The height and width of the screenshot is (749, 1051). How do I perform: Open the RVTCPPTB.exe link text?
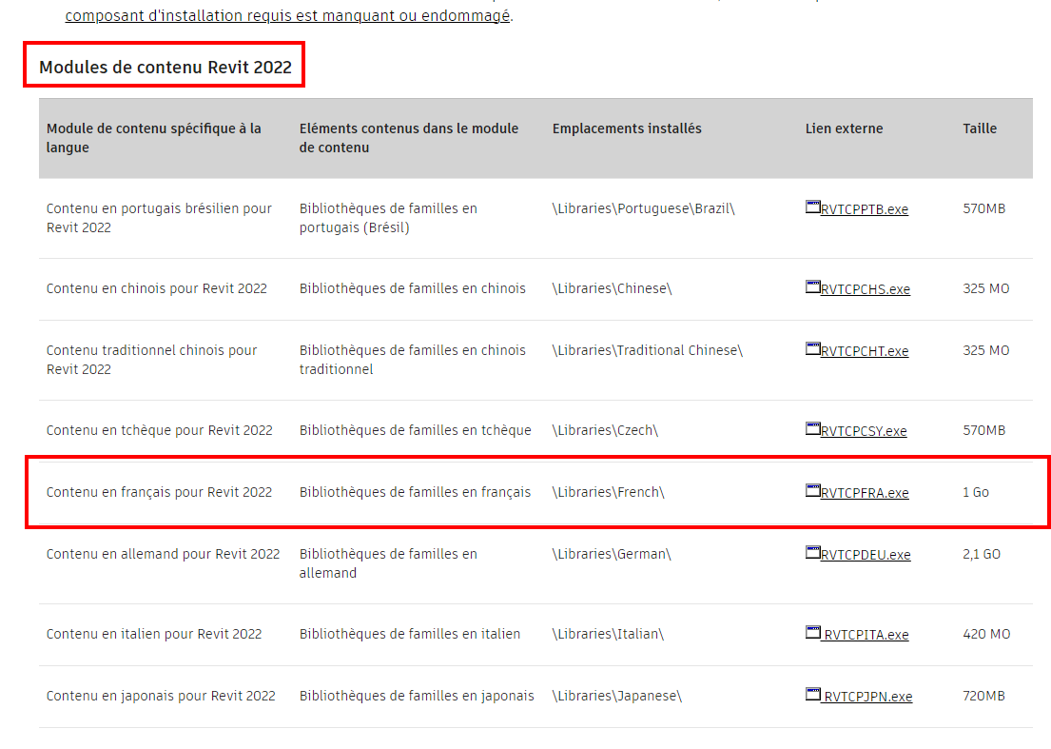[x=865, y=209]
